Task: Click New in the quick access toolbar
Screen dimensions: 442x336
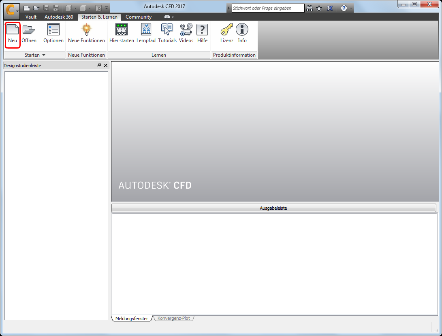Action: [26, 8]
